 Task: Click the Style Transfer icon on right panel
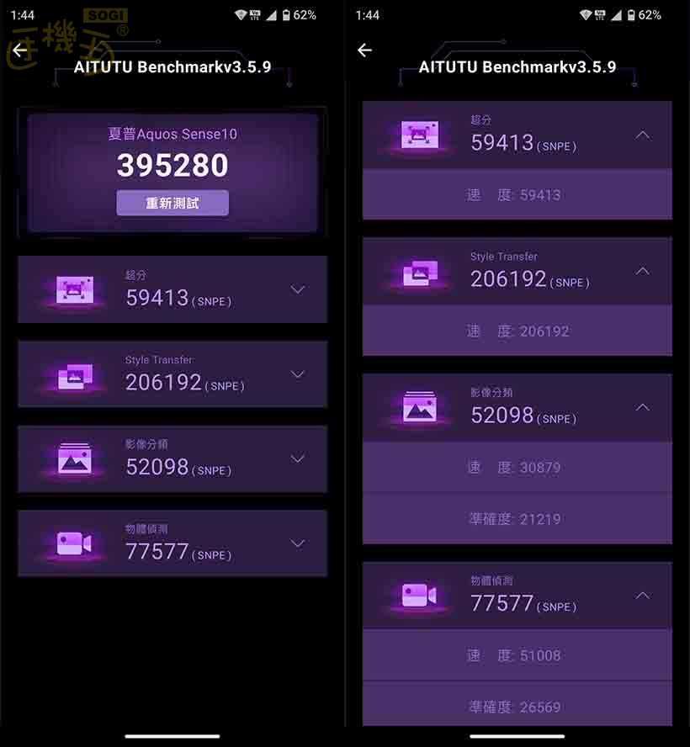420,273
